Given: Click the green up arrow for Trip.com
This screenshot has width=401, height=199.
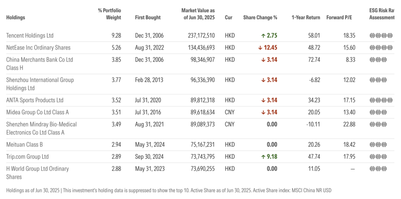Looking at the screenshot, I should point(263,156).
